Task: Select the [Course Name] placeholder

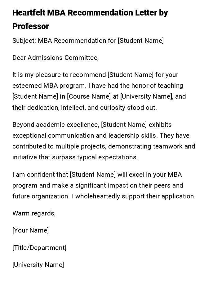Action: point(89,96)
